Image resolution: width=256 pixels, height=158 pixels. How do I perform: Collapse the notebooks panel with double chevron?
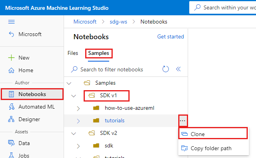pyautogui.click(x=178, y=69)
